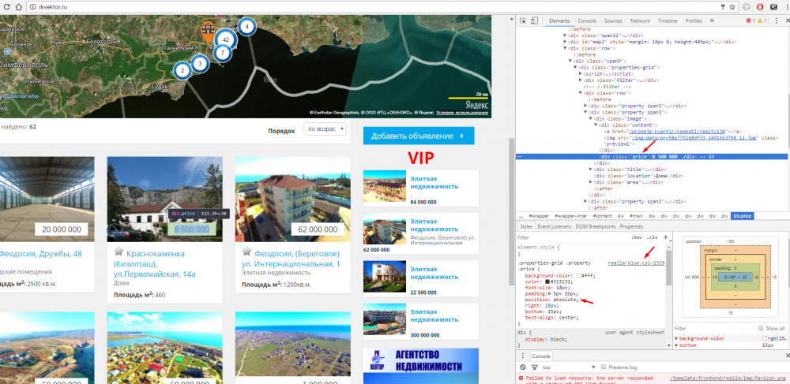Viewport: 790px width, 384px height.
Task: Click the computed rgb color swatch
Action: coord(764,339)
